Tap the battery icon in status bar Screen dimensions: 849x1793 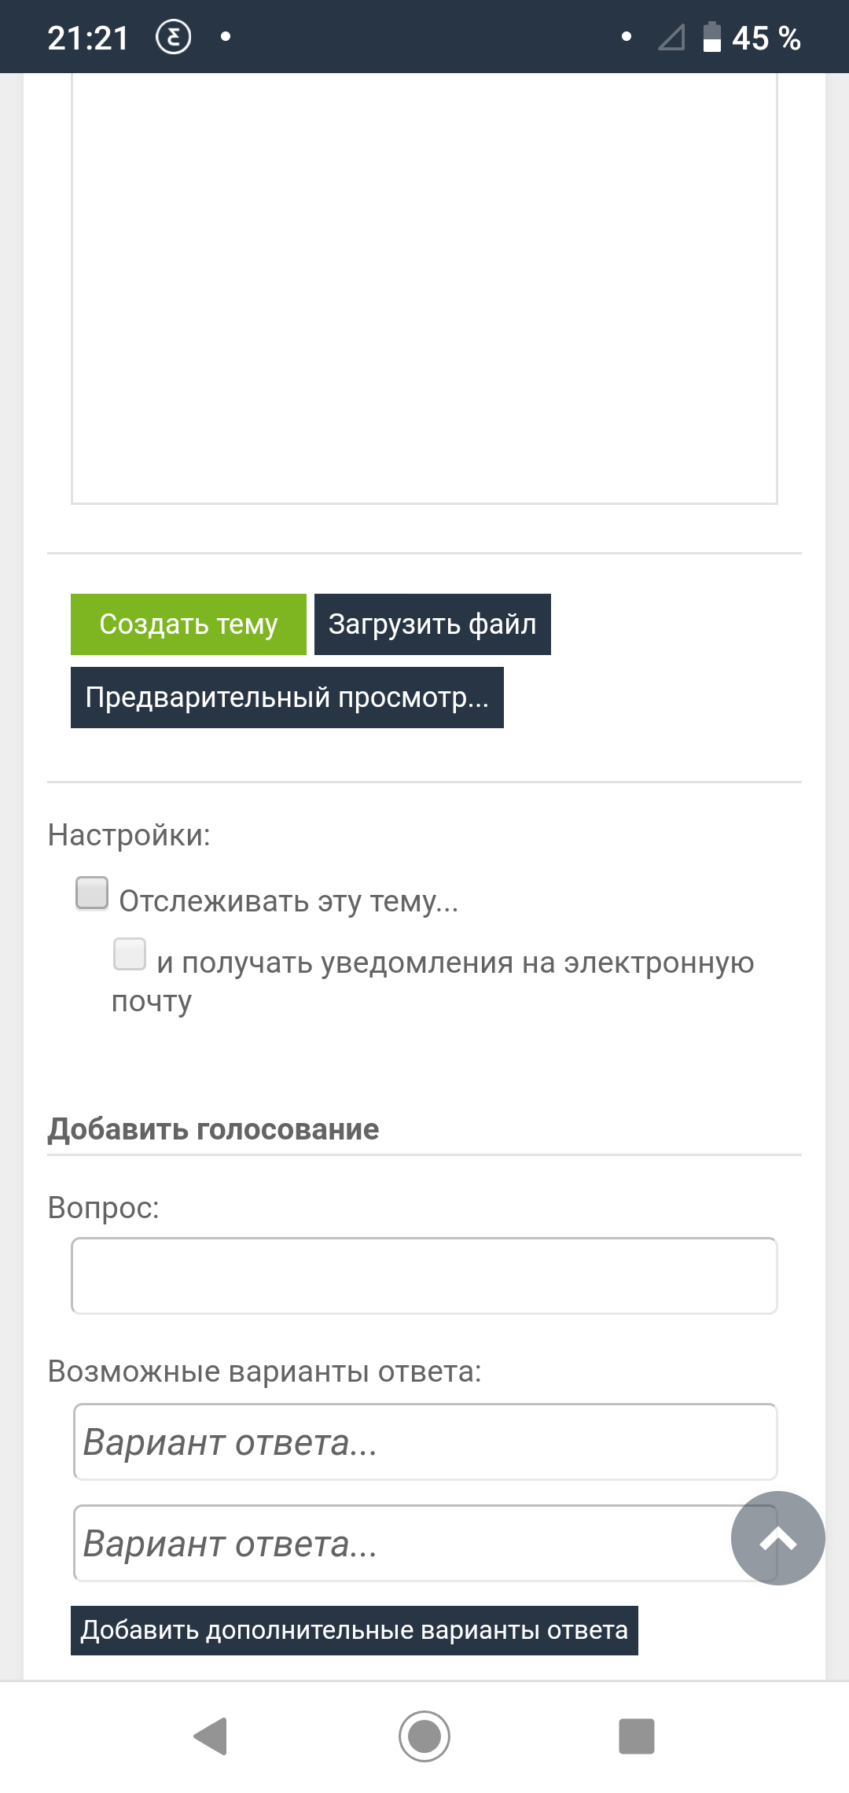click(x=711, y=37)
